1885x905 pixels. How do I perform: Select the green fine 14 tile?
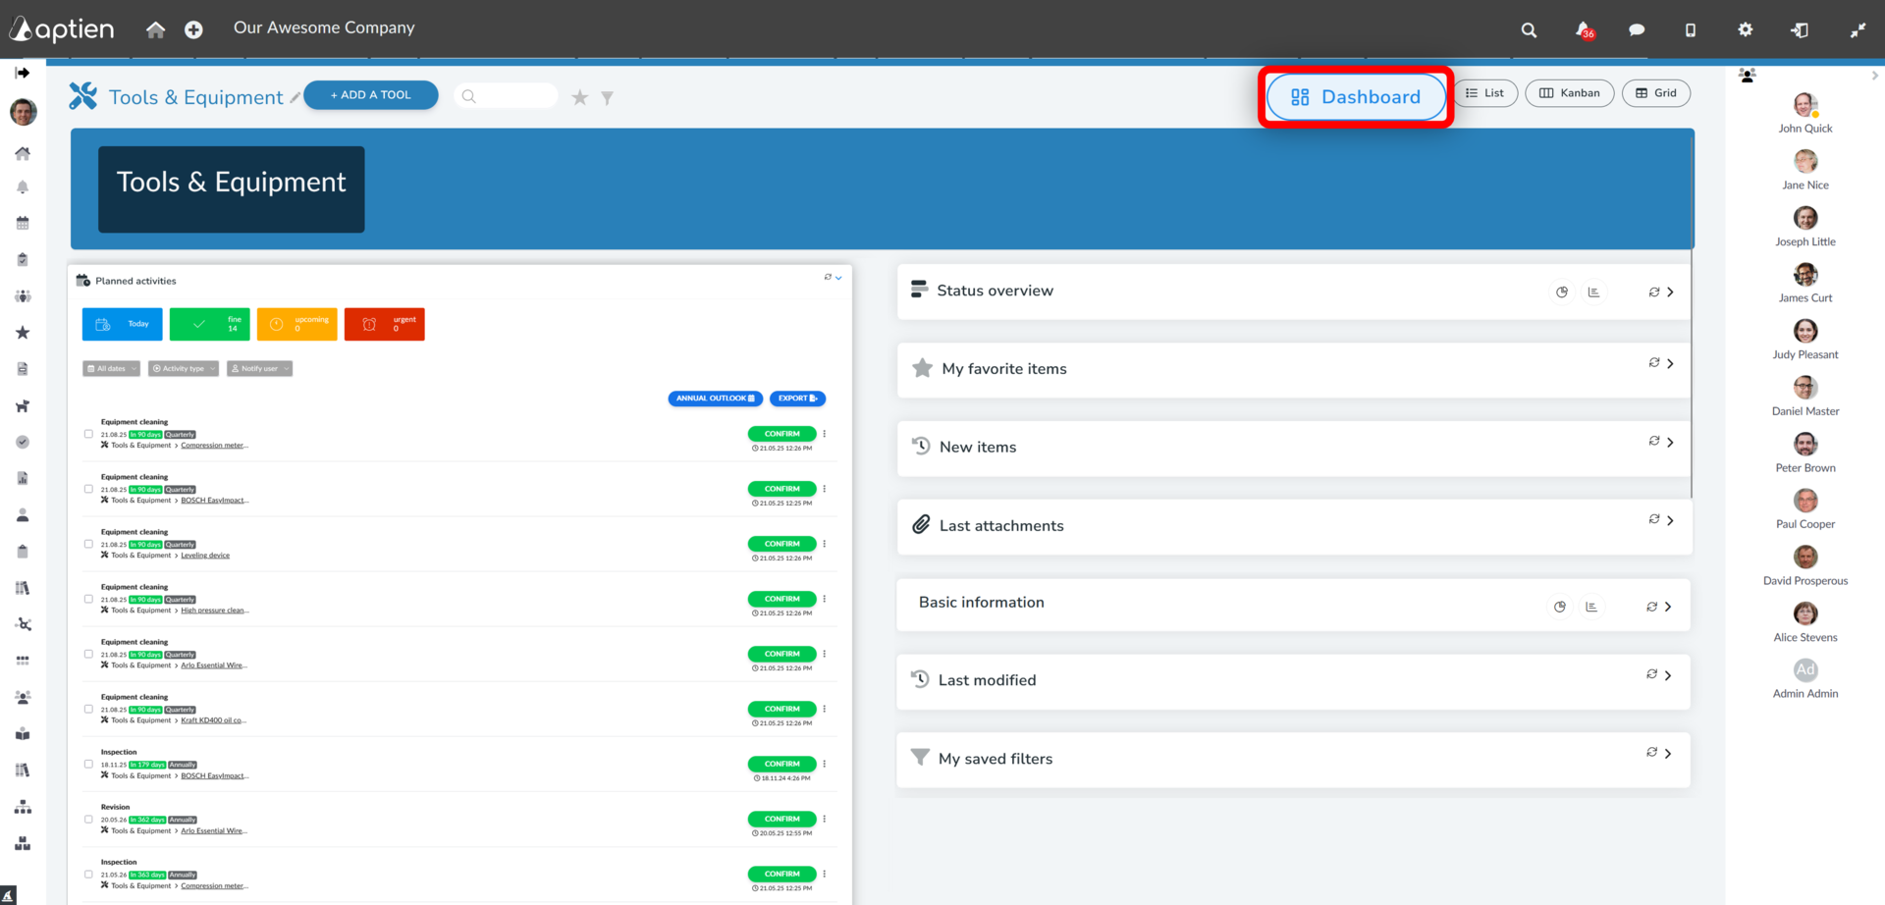click(x=210, y=324)
